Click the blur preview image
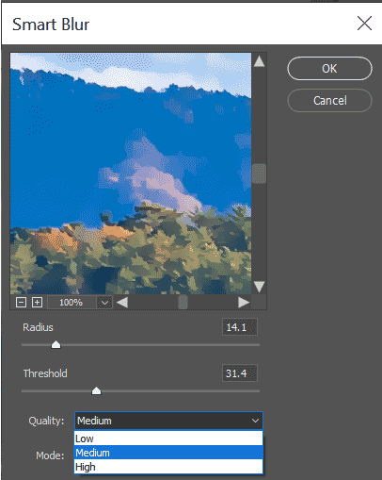The height and width of the screenshot is (480, 382). 131,174
